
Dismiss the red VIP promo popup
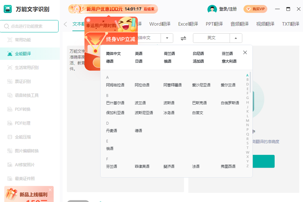coord(88,20)
